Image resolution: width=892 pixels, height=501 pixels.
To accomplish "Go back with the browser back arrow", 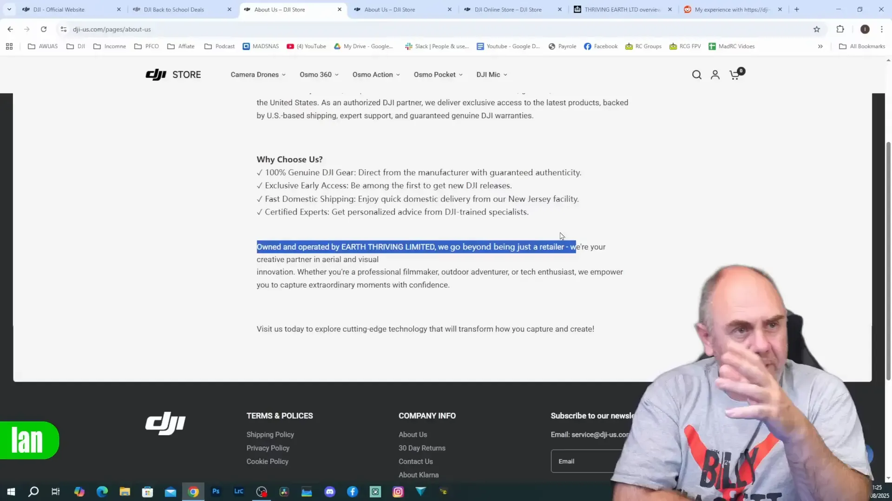I will point(10,29).
